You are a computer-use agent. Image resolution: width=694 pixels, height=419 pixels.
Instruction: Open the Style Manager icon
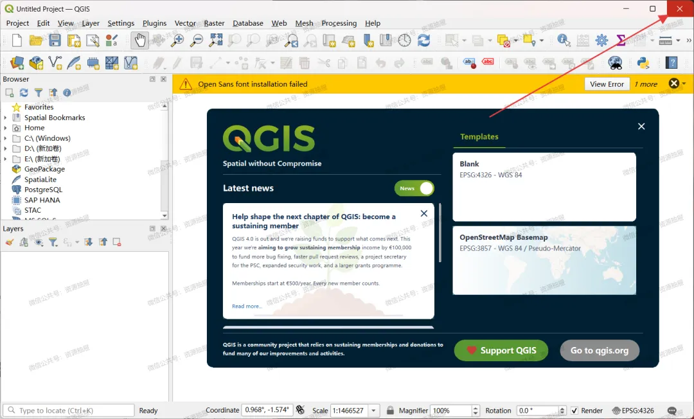click(112, 40)
